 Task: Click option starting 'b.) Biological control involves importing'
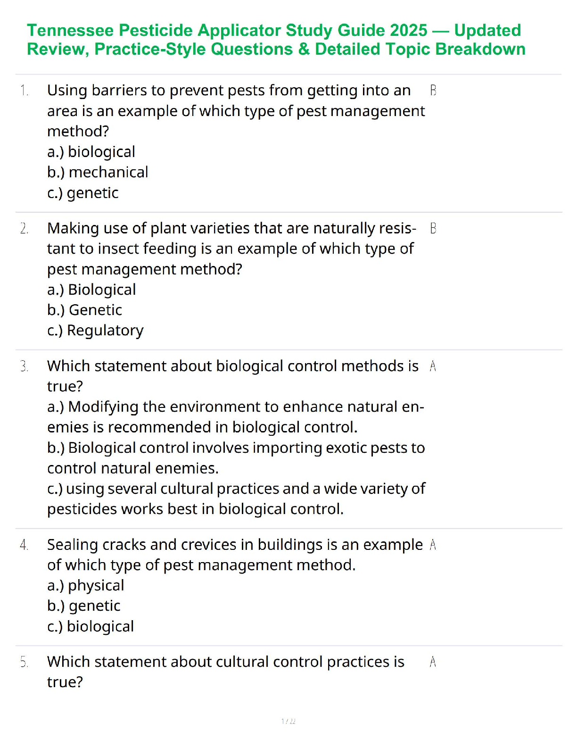click(236, 448)
